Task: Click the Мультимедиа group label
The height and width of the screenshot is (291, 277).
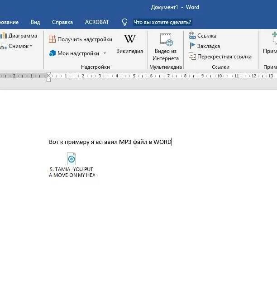Action: click(x=166, y=67)
